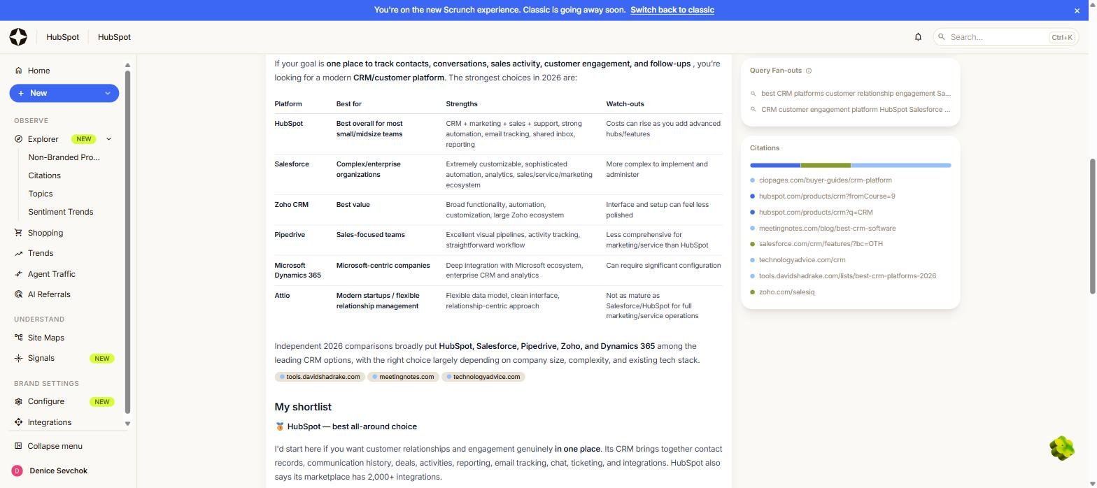Open the notifications bell
1097x488 pixels.
[x=918, y=37]
